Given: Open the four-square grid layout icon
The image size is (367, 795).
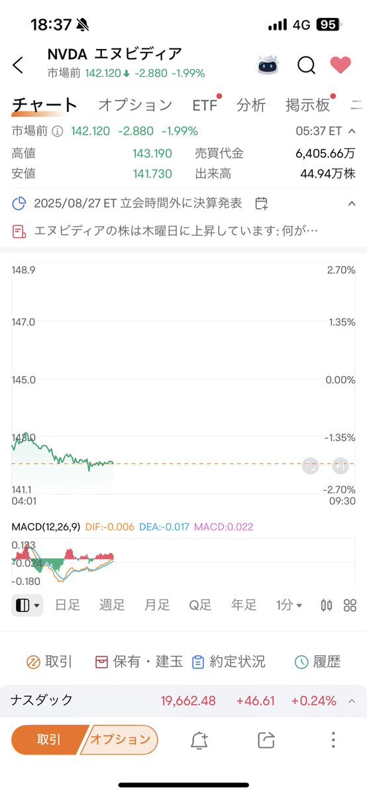Looking at the screenshot, I should pos(350,605).
